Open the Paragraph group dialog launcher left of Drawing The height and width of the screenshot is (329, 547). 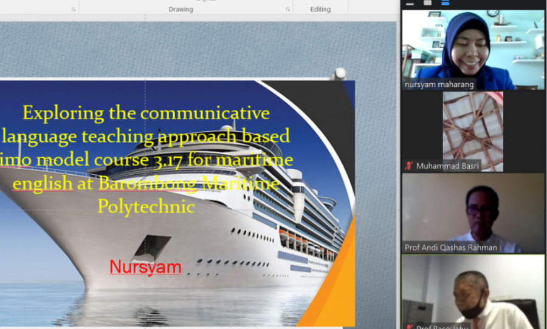(x=74, y=10)
